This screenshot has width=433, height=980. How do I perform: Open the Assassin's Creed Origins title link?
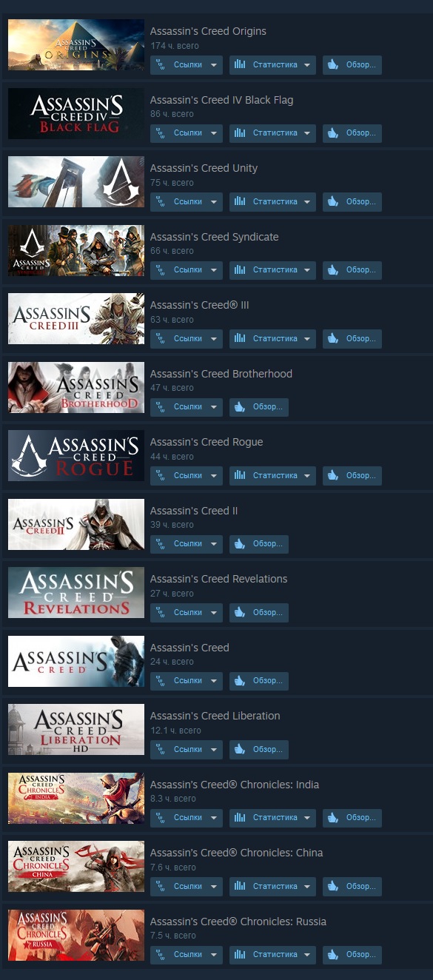coord(208,31)
